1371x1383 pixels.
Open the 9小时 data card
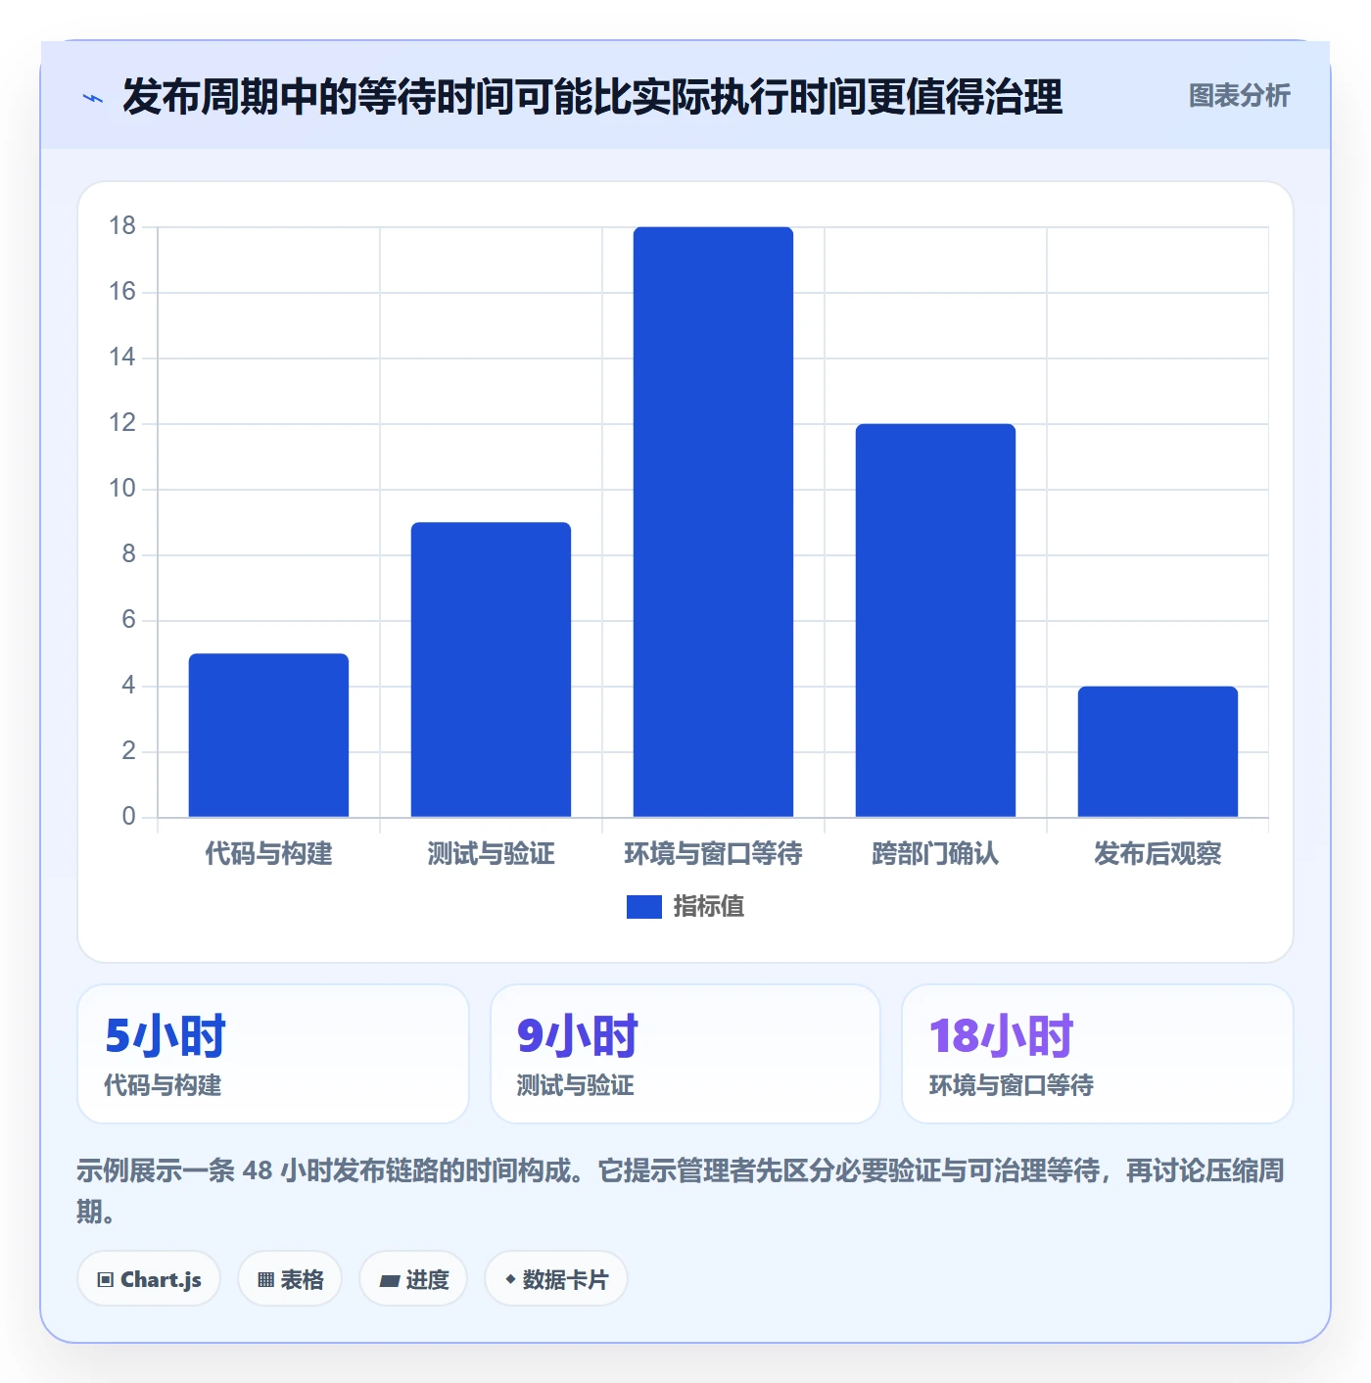685,1054
